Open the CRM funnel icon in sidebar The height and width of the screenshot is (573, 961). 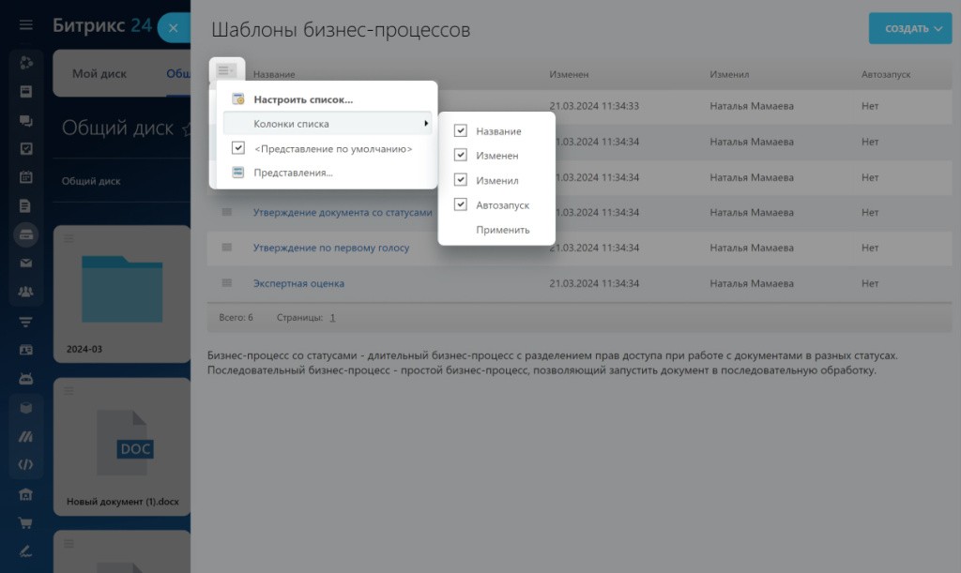pos(25,321)
